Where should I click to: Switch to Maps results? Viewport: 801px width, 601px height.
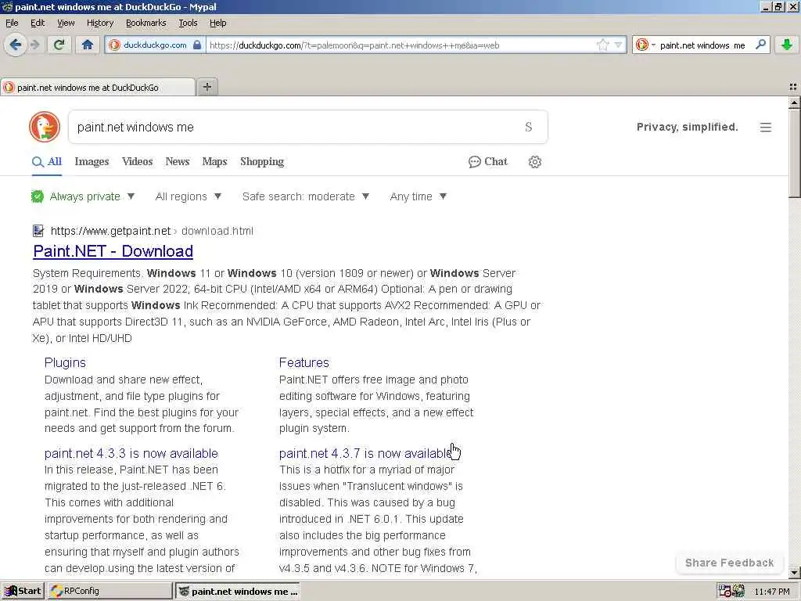(214, 161)
